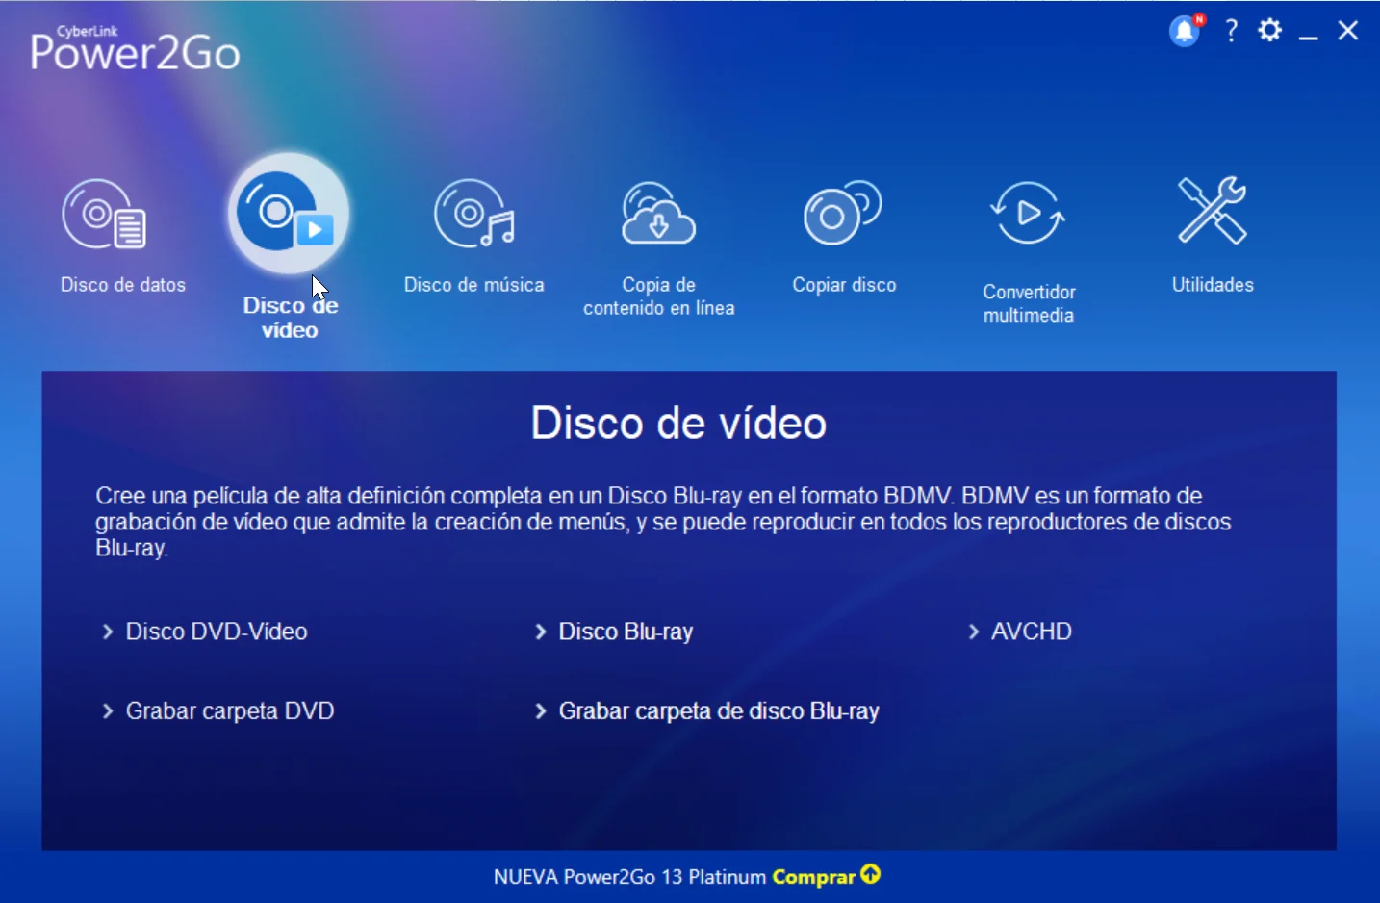Screen dimensions: 1380x903
Task: Click the help question mark icon
Action: click(1230, 30)
